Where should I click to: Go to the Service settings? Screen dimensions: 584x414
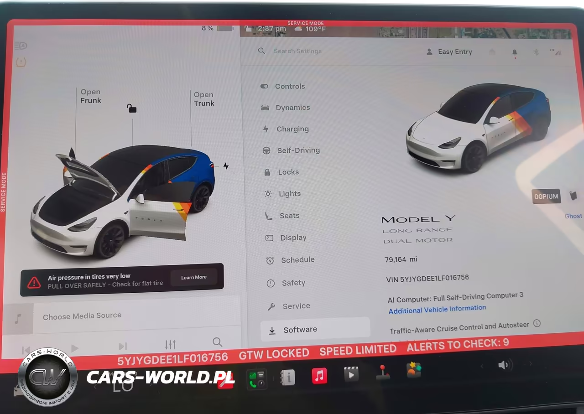click(289, 306)
